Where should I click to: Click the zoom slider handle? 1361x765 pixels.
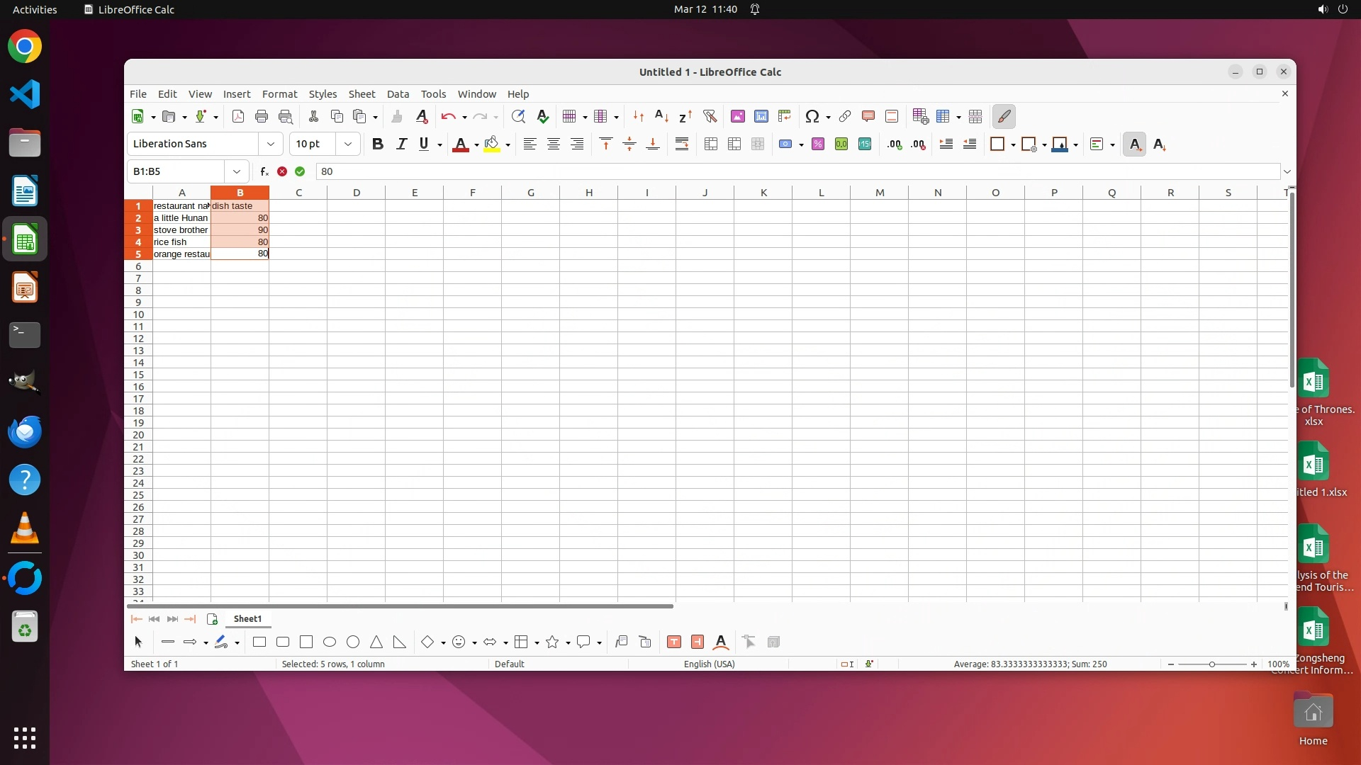[1212, 664]
